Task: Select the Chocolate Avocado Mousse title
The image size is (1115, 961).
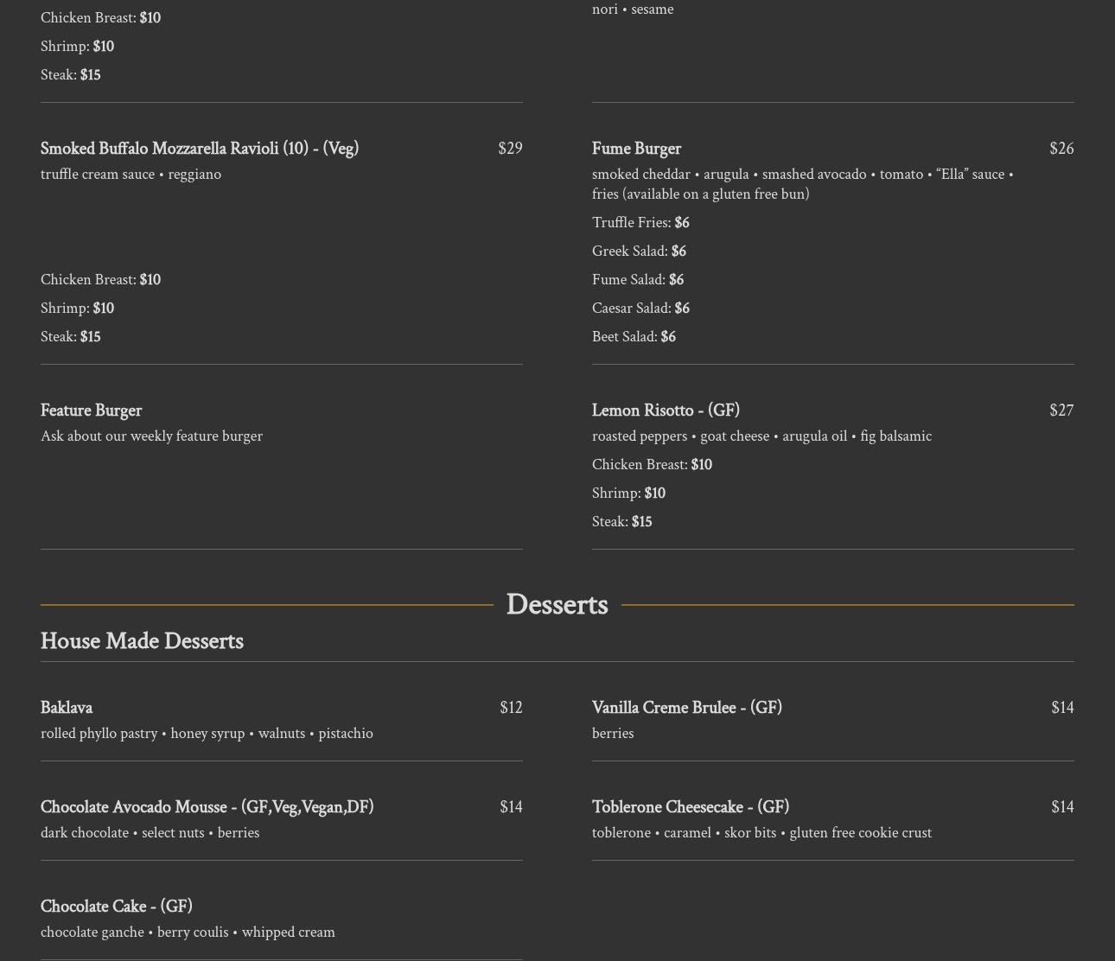Action: (x=207, y=807)
